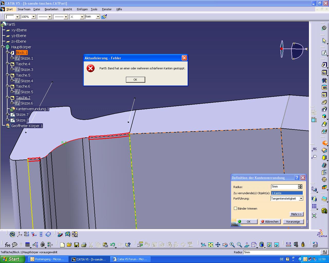
Task: Open the 100% opacity dropdown
Action: (x=33, y=17)
